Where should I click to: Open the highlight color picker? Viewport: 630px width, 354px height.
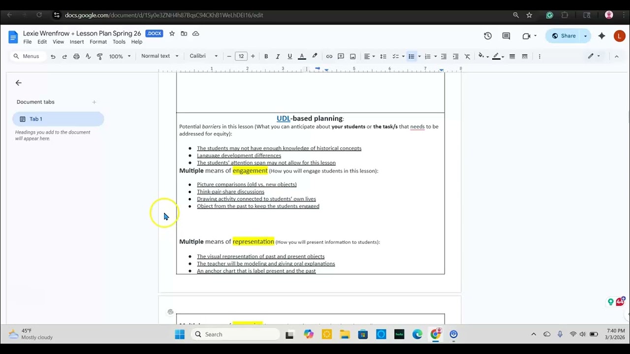tap(315, 56)
